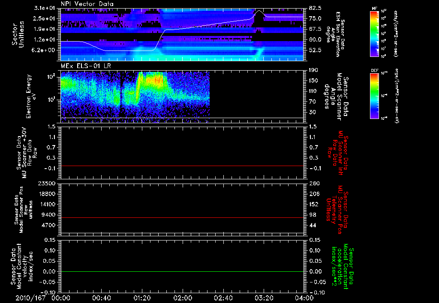Click the 14100 scanner position tick
The image size is (439, 303).
48,204
